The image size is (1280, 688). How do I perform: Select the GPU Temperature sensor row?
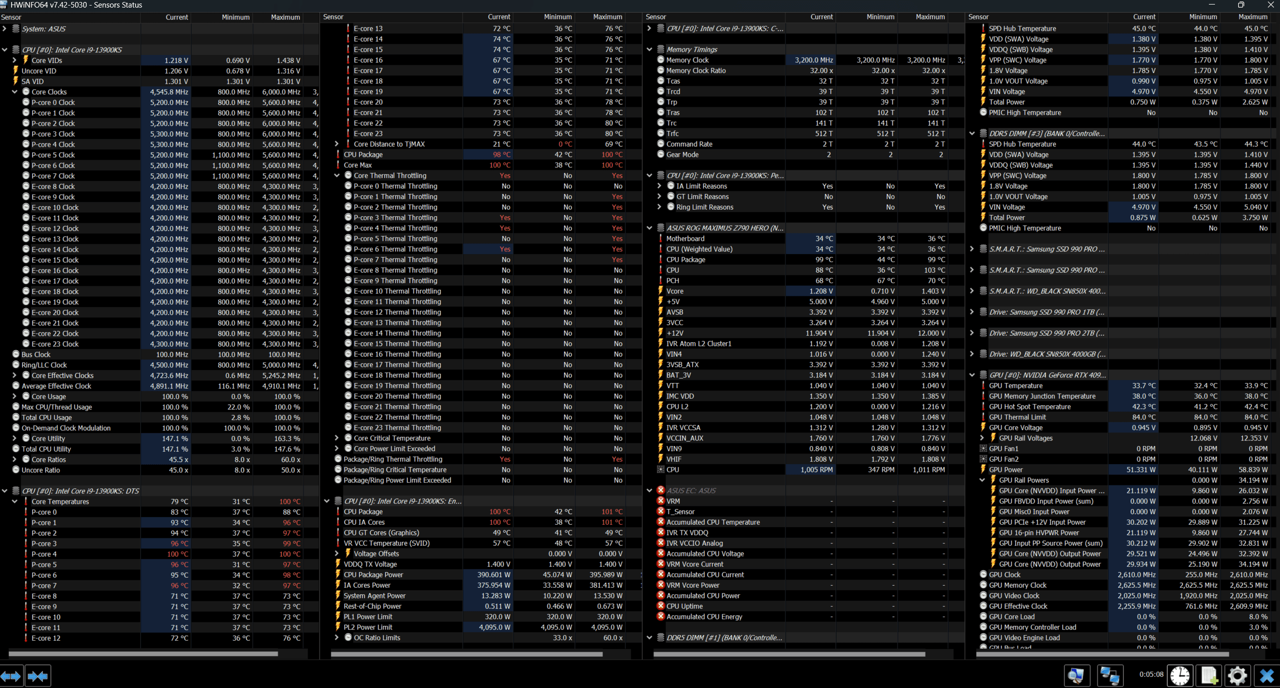[x=1015, y=386]
